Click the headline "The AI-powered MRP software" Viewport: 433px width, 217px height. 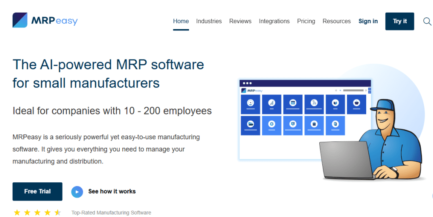[x=108, y=65]
